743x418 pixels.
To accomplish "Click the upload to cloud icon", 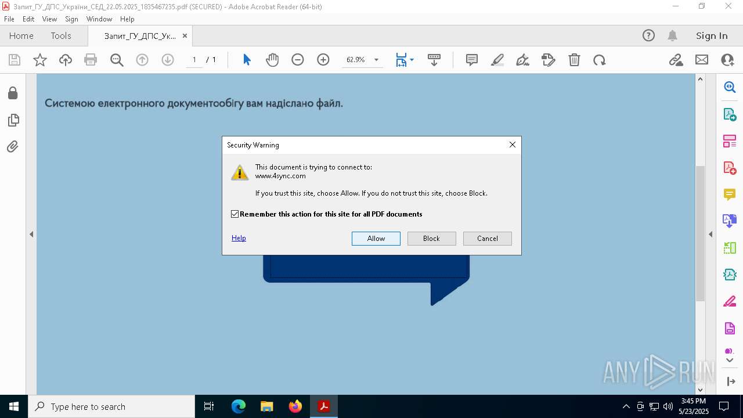I will point(66,60).
